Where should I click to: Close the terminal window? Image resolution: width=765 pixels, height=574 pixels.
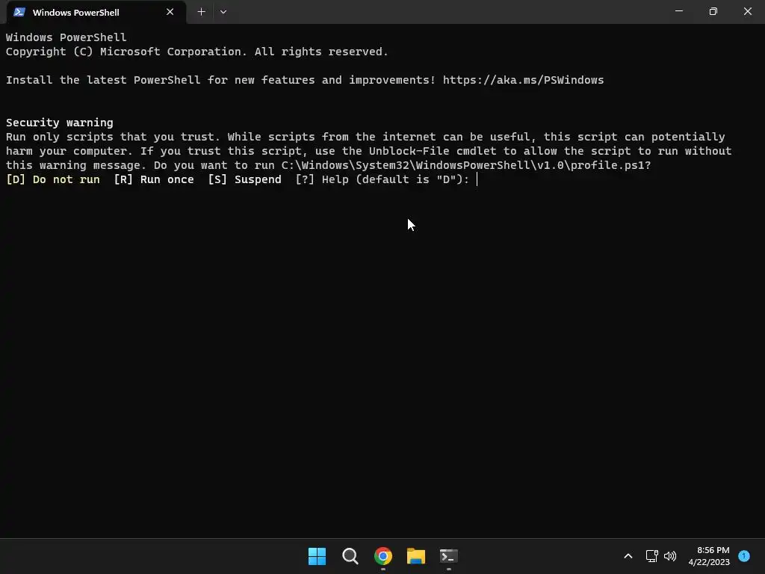click(747, 11)
